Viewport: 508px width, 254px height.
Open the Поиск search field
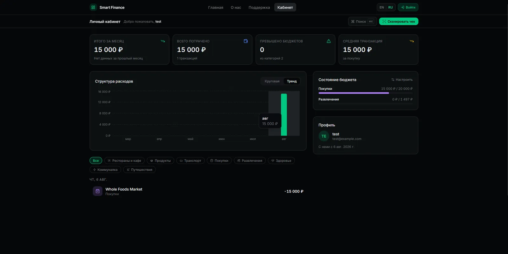click(362, 21)
